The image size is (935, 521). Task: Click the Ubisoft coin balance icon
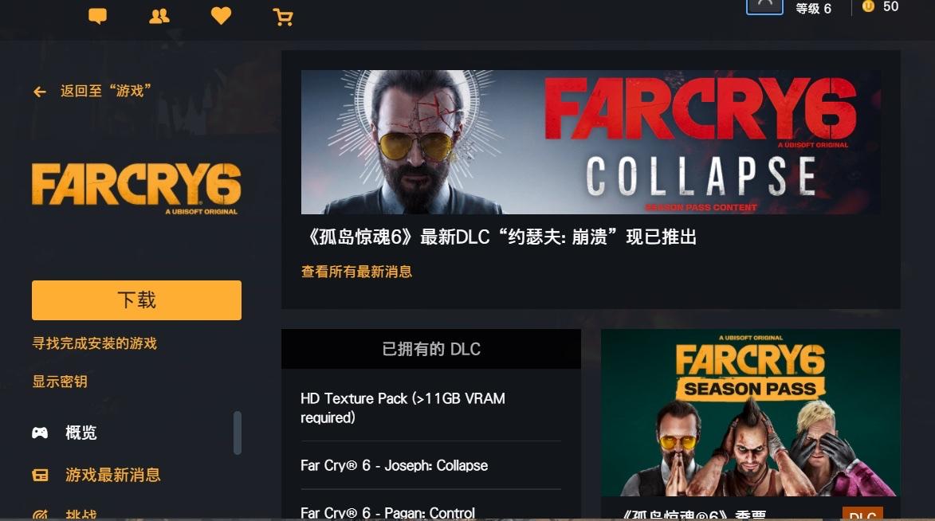[x=868, y=6]
